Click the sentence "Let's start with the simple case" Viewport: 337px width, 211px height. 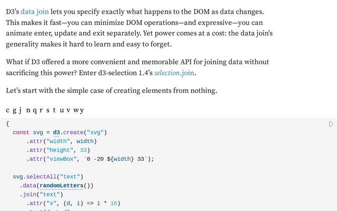111,91
